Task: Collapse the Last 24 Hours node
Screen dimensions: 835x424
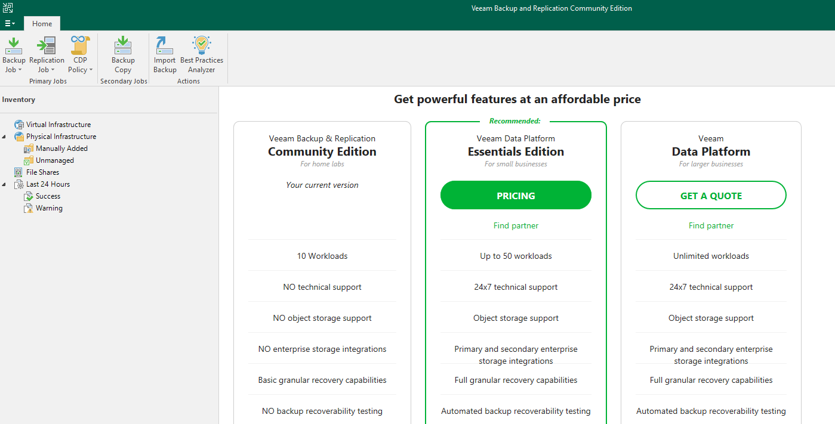Action: point(4,184)
